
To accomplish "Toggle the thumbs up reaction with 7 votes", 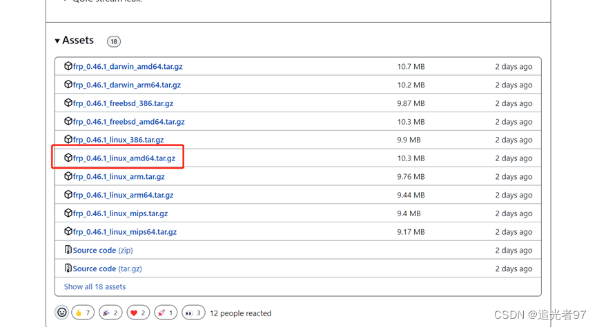I will (83, 313).
